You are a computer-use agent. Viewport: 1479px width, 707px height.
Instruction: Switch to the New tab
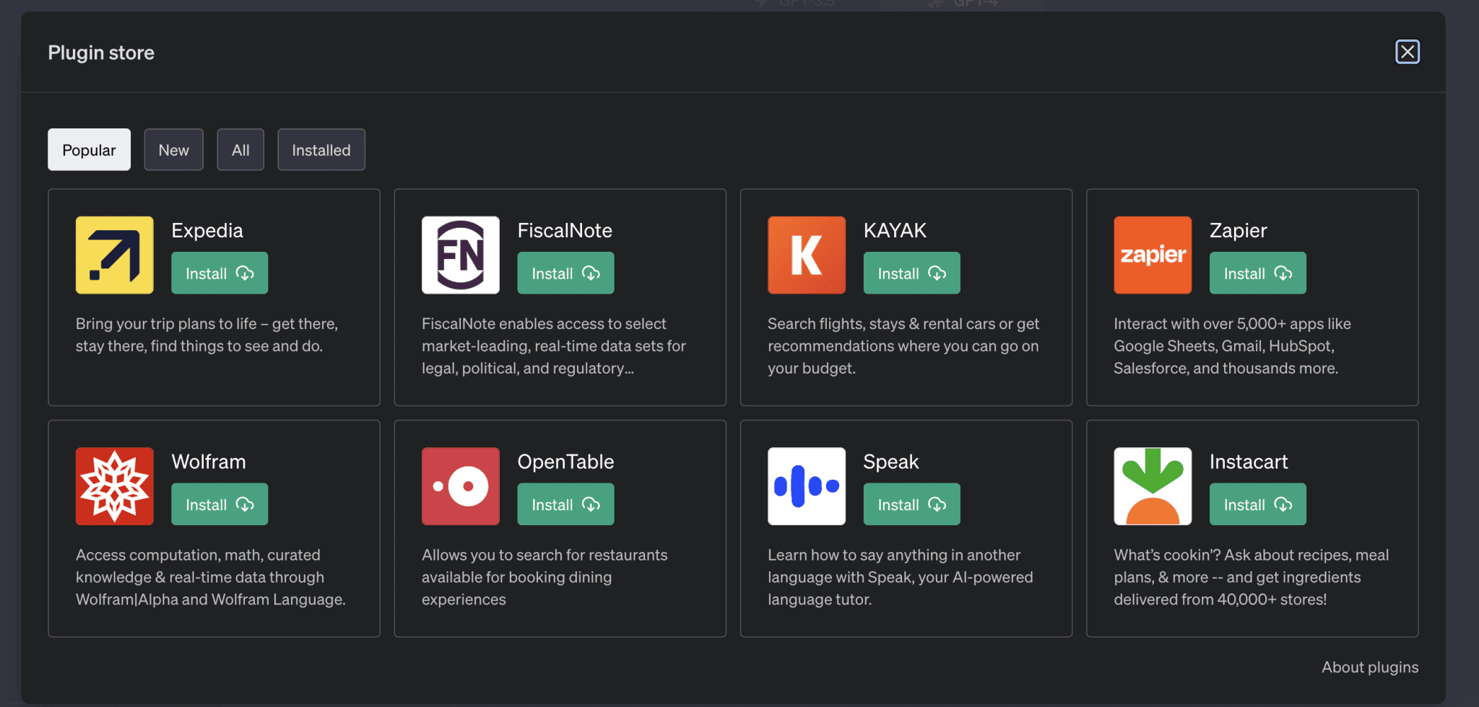click(x=173, y=149)
